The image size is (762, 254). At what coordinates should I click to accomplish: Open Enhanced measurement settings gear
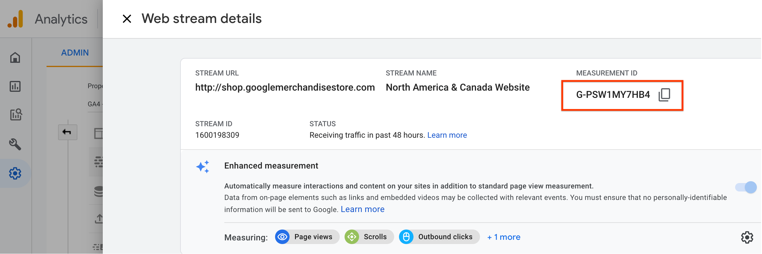click(747, 237)
